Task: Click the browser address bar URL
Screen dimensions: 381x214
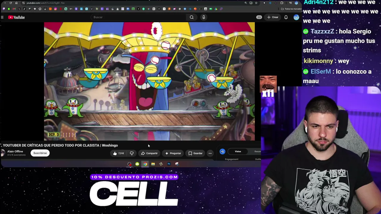Action: click(x=46, y=3)
